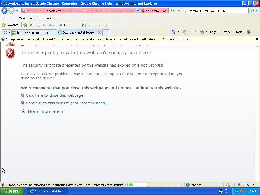Click the Back navigation arrow

(x=5, y=11)
